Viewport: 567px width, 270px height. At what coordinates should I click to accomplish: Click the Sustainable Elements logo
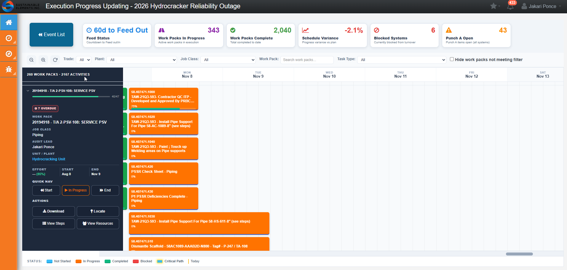click(x=21, y=6)
